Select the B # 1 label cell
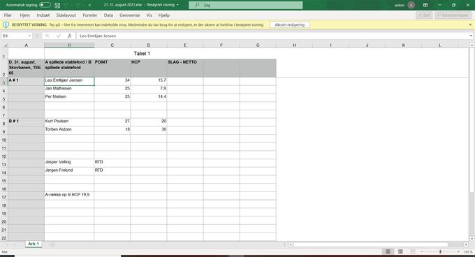 (x=26, y=122)
